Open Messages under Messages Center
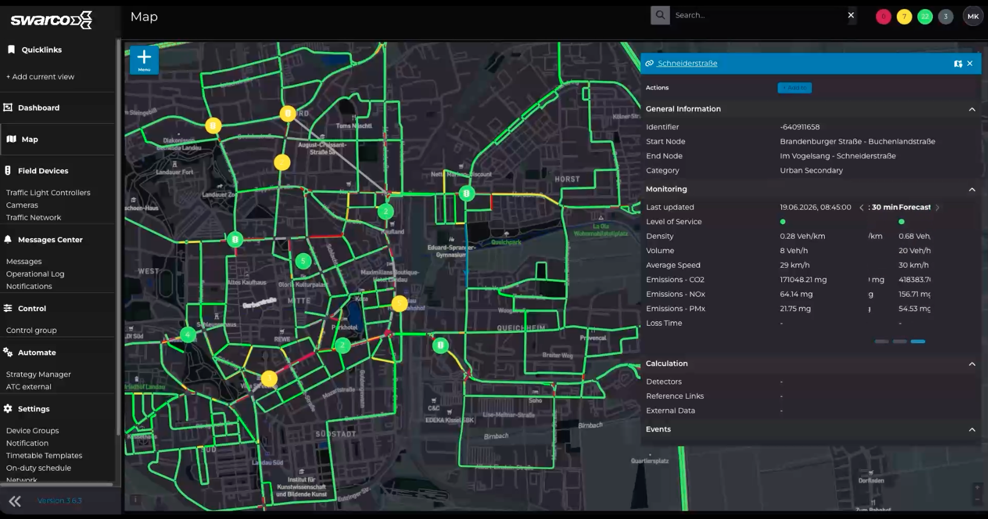The image size is (988, 519). (x=24, y=262)
